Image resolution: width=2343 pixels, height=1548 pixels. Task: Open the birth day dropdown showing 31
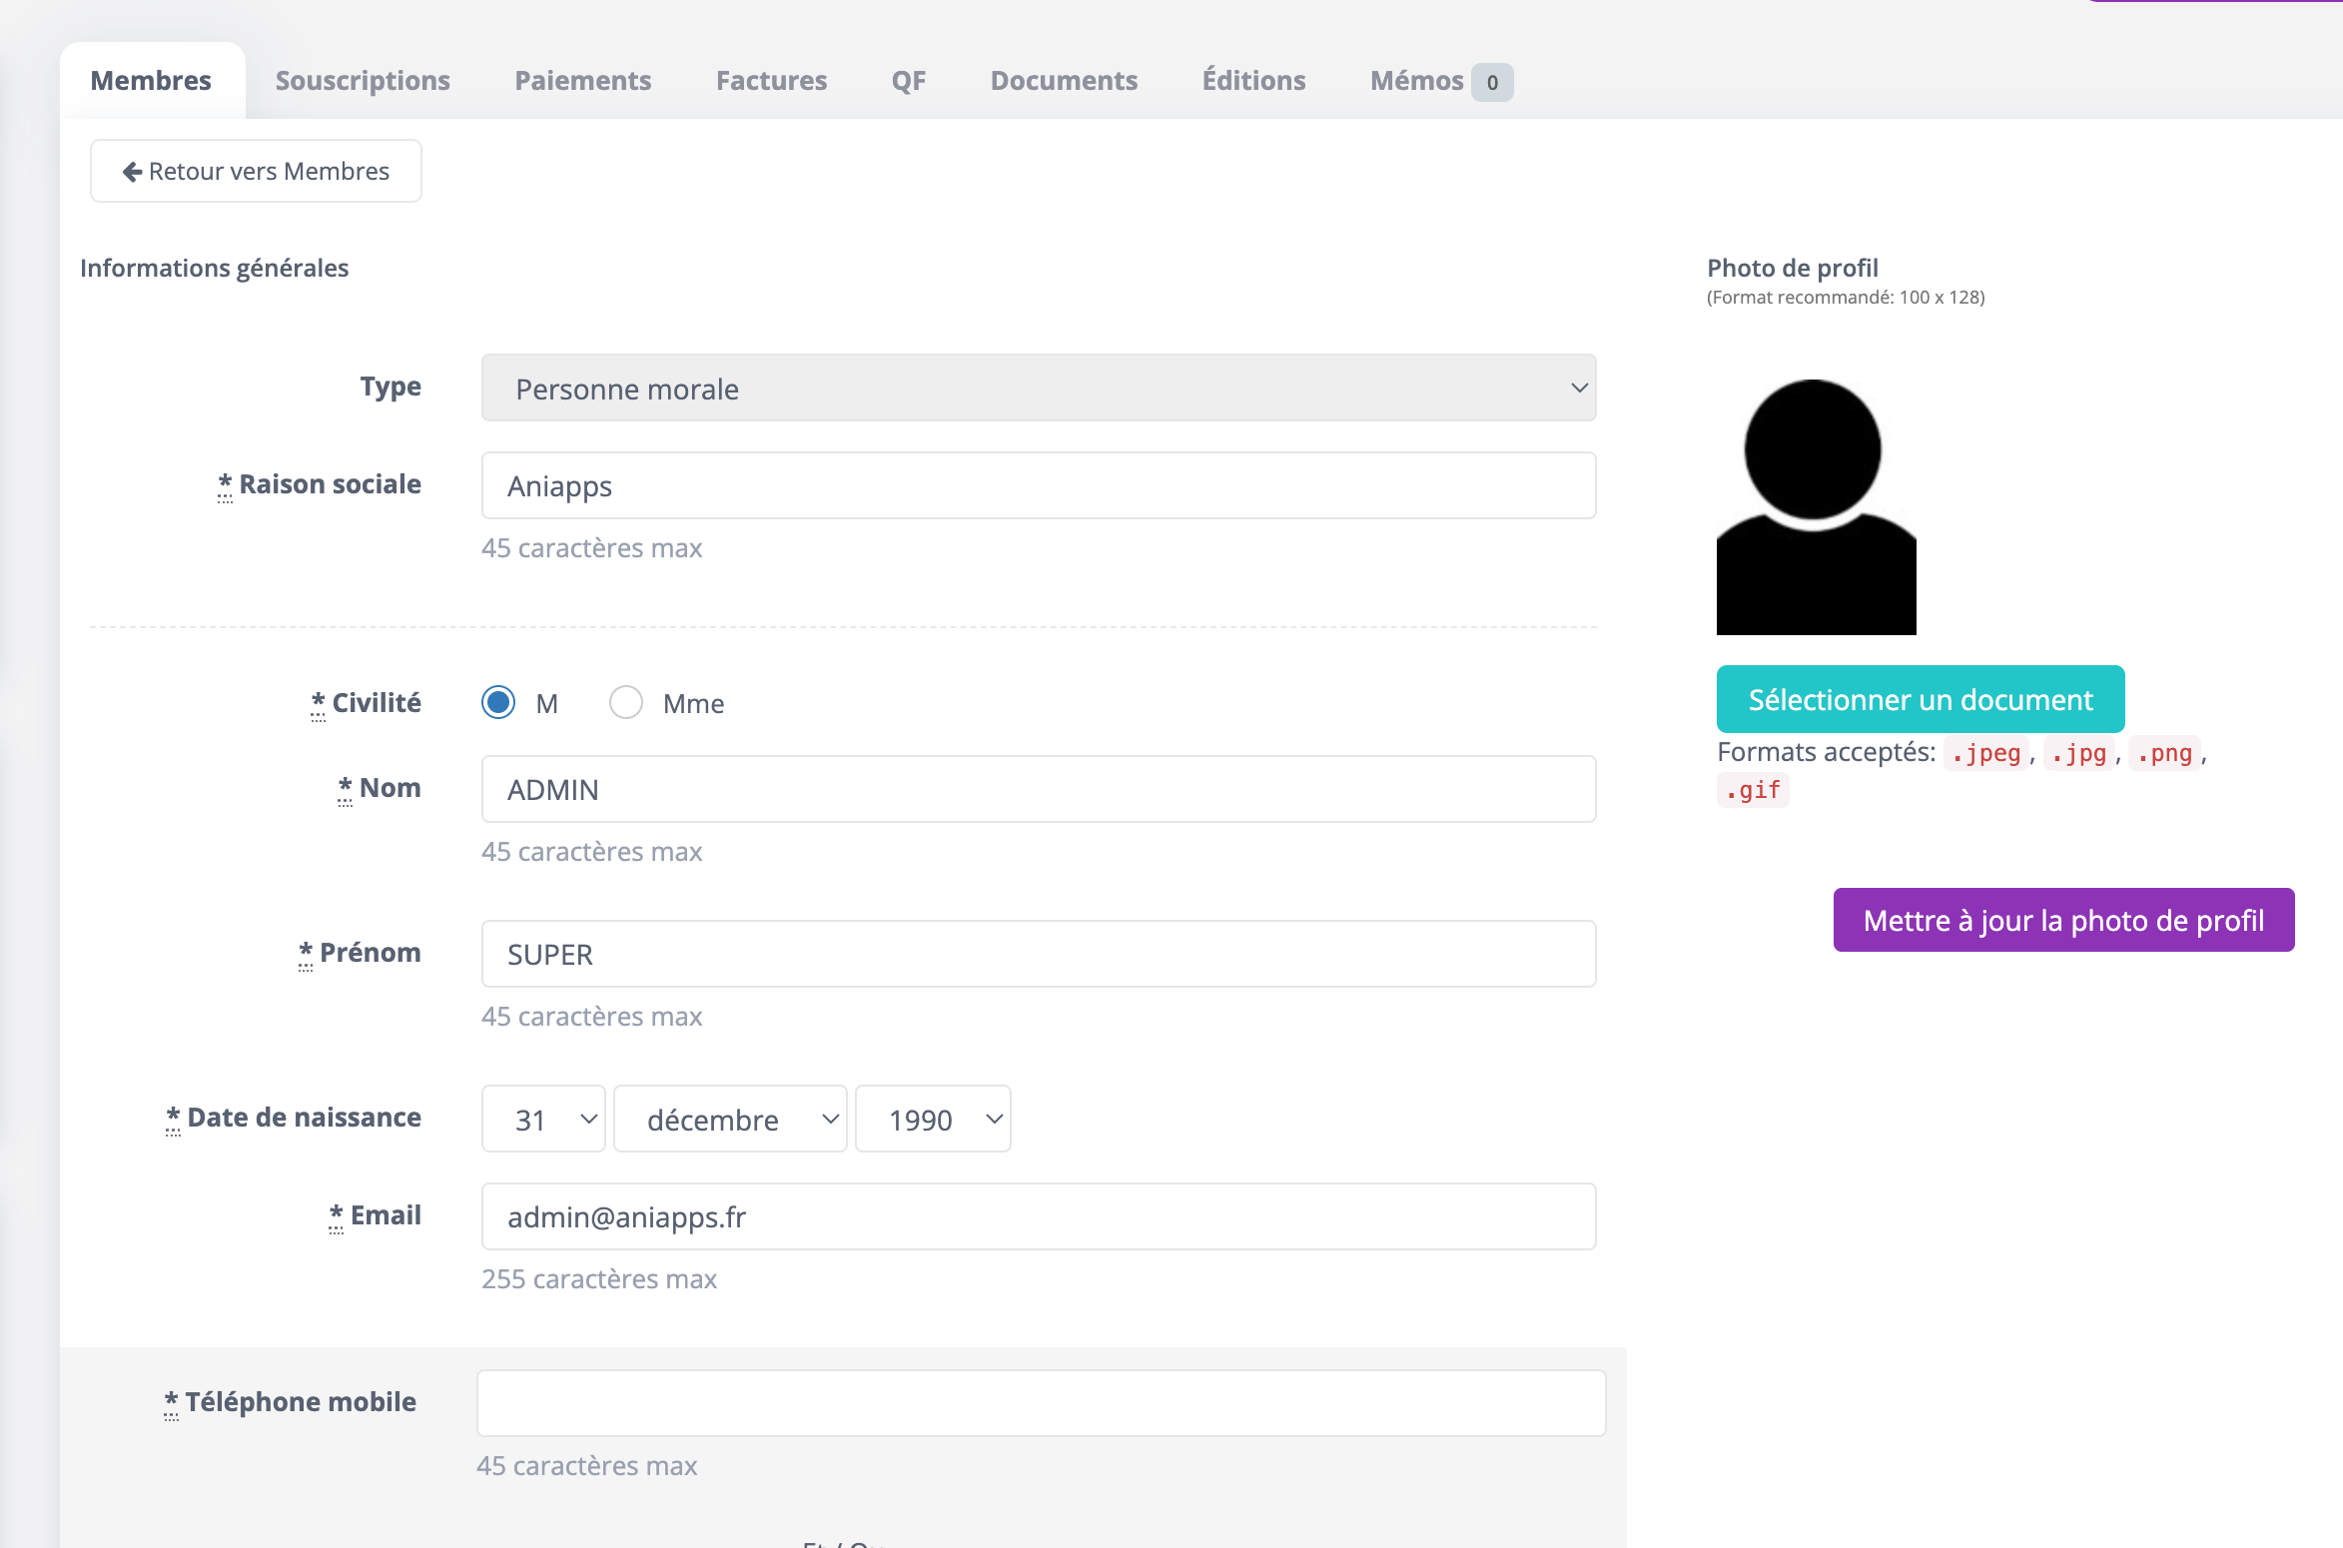(543, 1119)
